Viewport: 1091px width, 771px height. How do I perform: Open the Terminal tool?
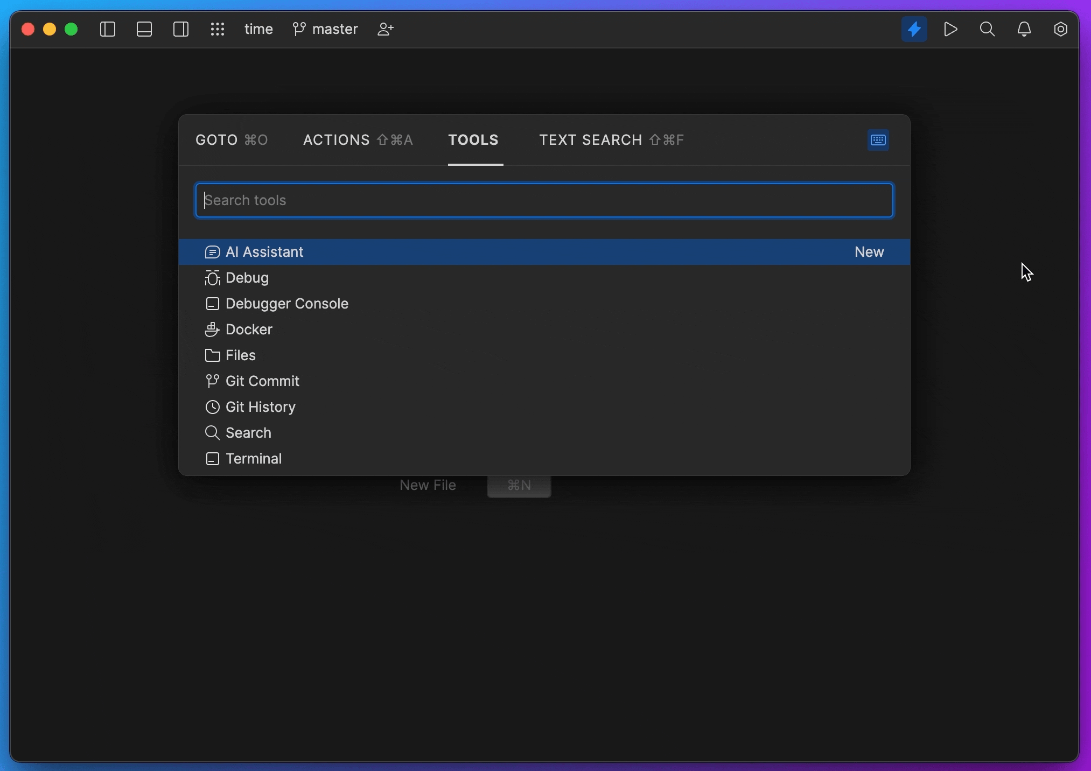[544, 459]
